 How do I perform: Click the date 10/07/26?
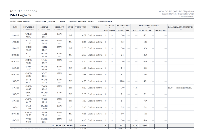click(15, 81)
